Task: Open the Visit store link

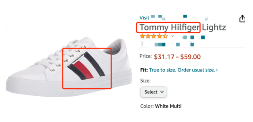Action: 174,18
